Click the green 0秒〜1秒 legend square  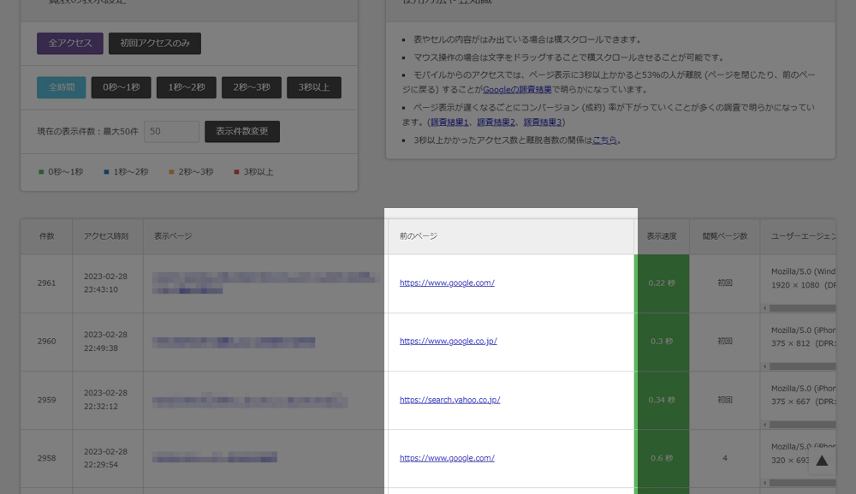coord(41,172)
